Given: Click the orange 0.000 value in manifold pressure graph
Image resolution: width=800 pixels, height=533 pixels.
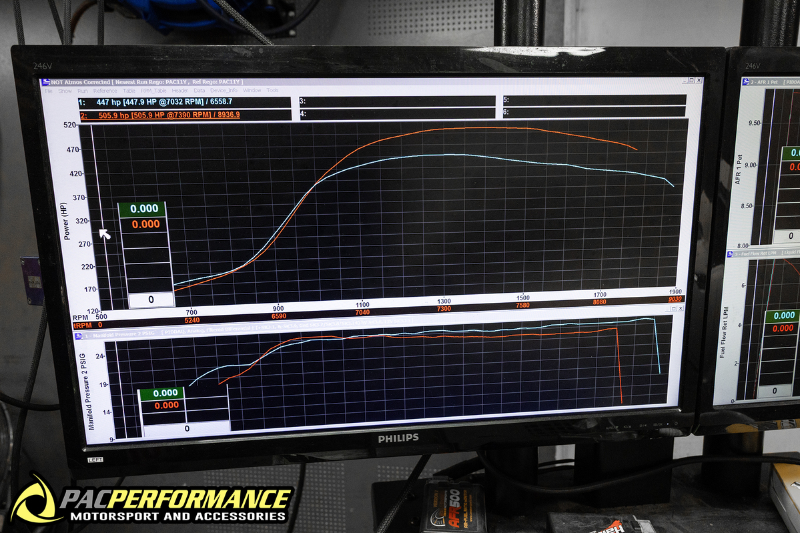Looking at the screenshot, I should tap(166, 405).
